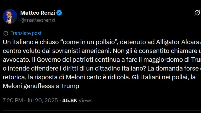
Task: Select the Translate post link
Action: point(26,33)
